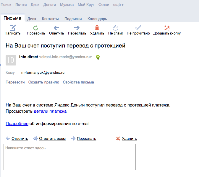Open Свойства письма link
199x177 pixels.
[x=78, y=82]
